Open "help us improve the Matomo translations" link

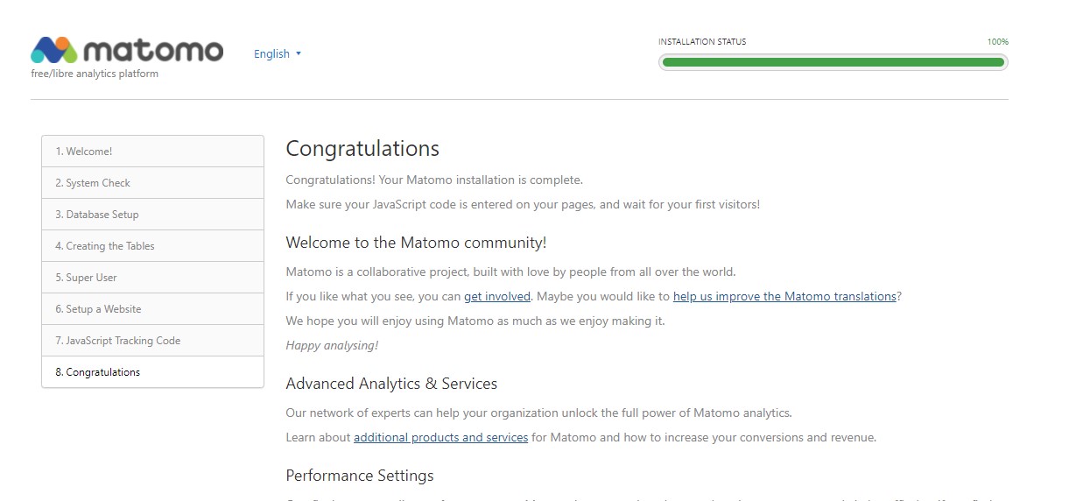(784, 297)
